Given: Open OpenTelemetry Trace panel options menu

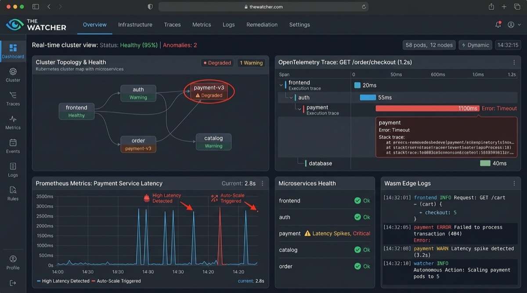Looking at the screenshot, I should 514,62.
